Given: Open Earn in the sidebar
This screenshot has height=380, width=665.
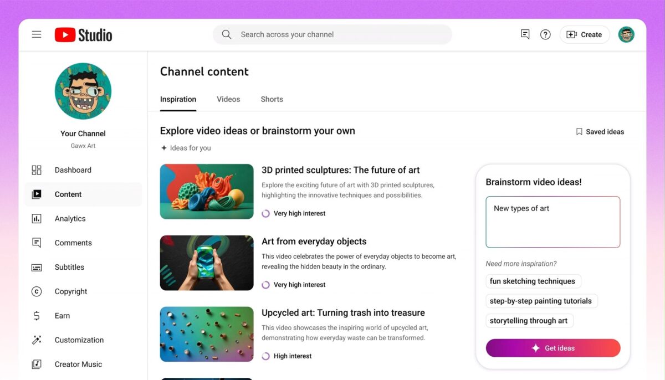Looking at the screenshot, I should click(83, 316).
